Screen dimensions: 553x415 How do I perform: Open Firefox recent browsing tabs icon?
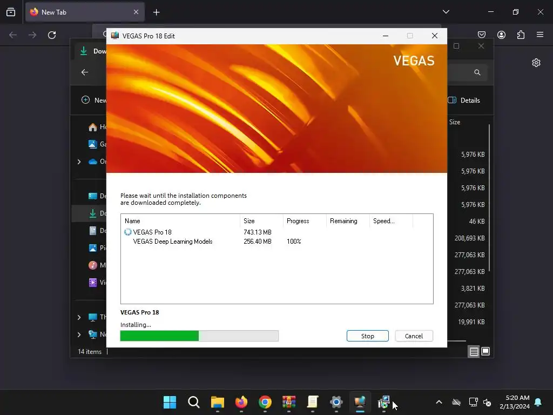11,12
